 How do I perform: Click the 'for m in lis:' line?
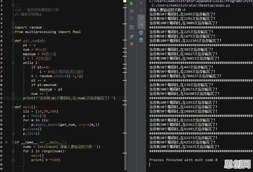coord(37,120)
